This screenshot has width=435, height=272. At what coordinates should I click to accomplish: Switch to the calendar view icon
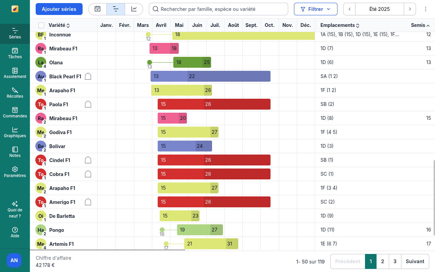point(98,9)
